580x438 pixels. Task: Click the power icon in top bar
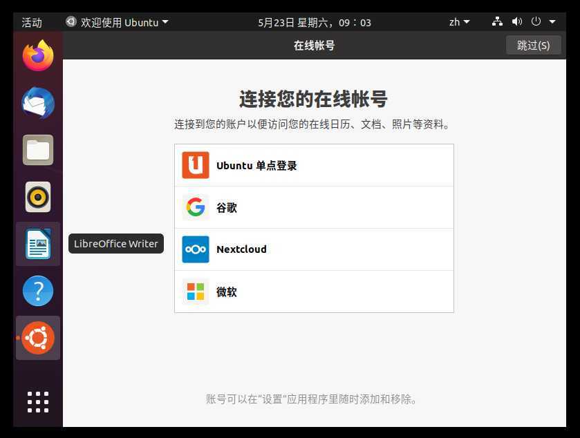pos(536,22)
